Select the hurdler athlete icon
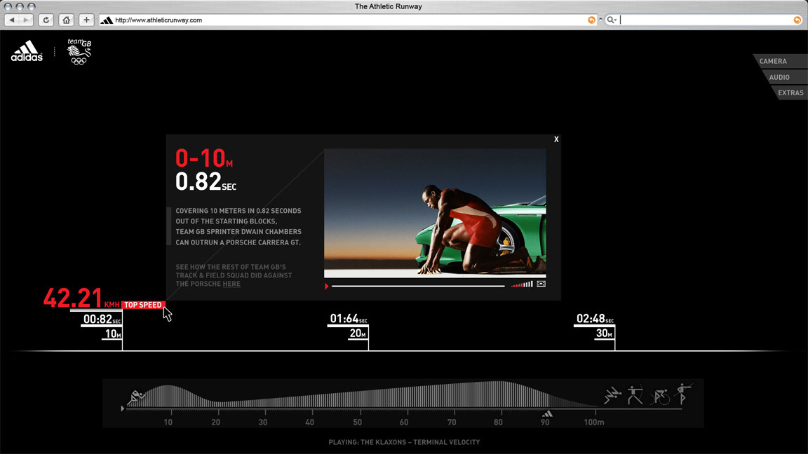 [613, 395]
